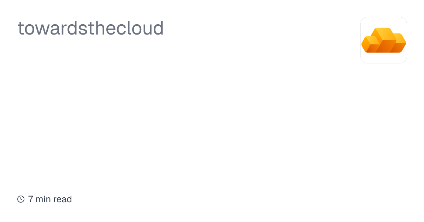Image resolution: width=424 pixels, height=222 pixels.
Task: Open the towardsthecloud logo image
Action: coord(383,40)
